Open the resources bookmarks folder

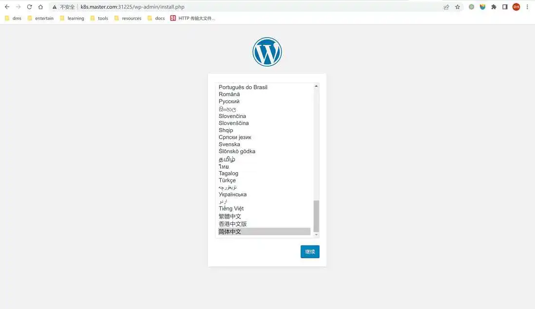[x=128, y=19]
